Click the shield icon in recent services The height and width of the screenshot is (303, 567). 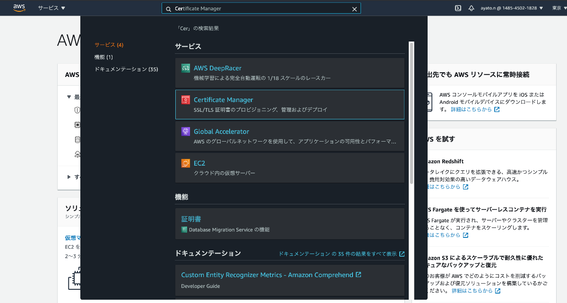(77, 110)
